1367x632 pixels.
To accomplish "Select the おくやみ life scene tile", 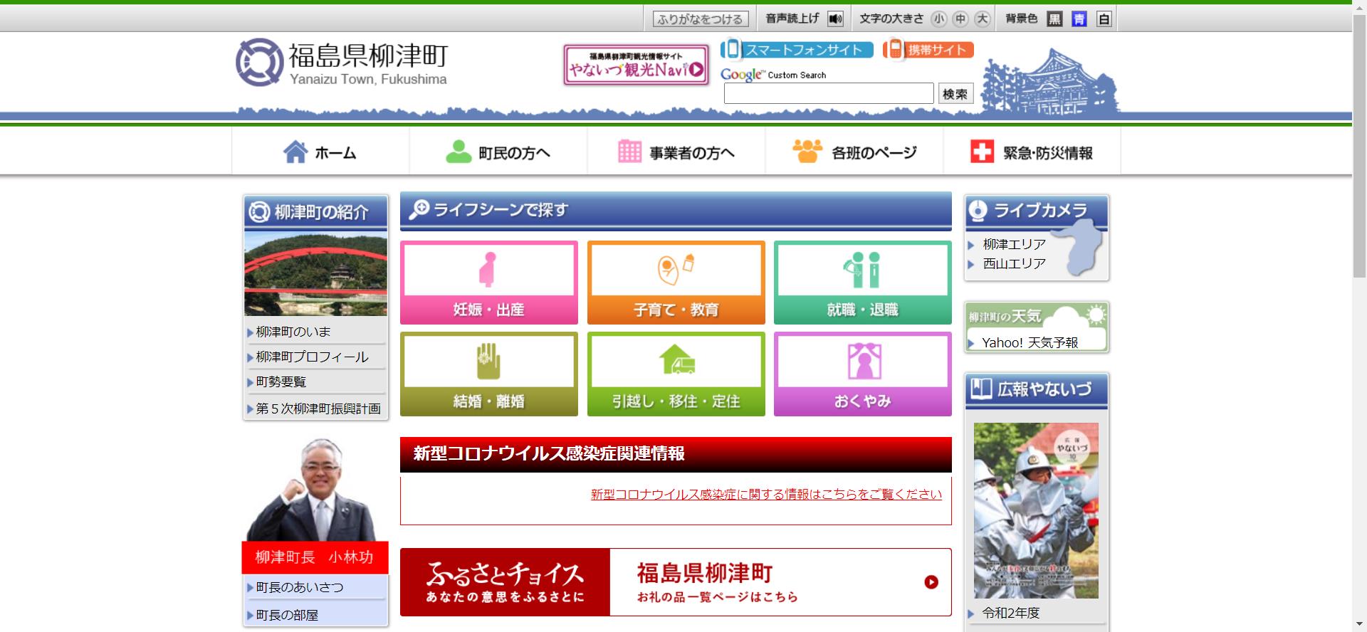I will point(863,374).
